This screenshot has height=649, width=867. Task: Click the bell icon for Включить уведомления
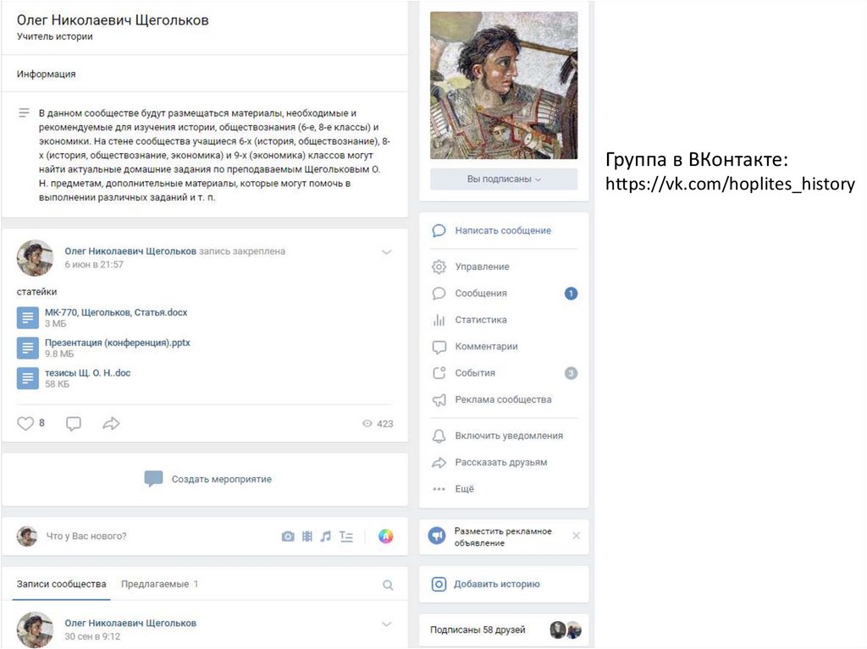tap(439, 436)
